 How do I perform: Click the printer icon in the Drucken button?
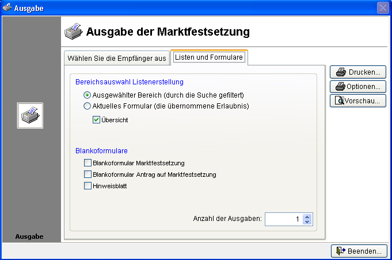click(341, 73)
